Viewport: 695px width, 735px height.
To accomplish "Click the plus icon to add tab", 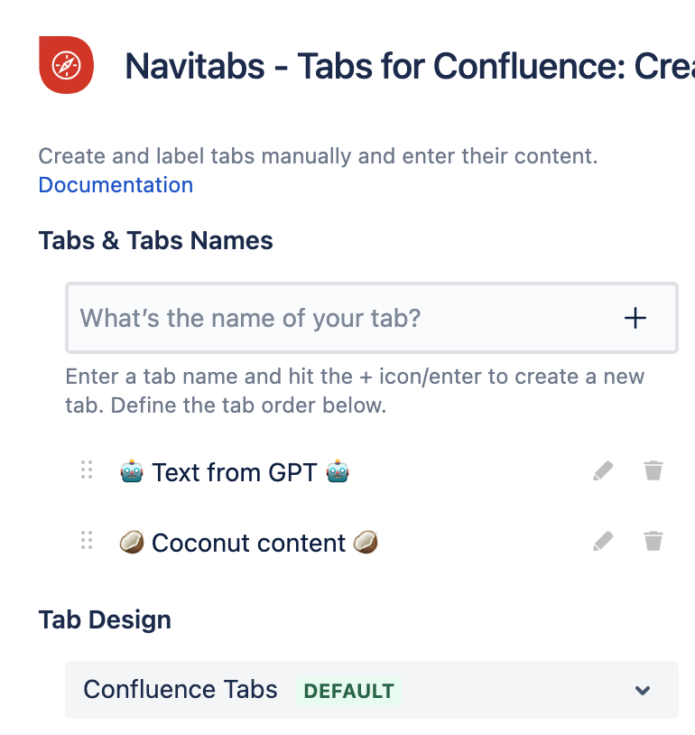I will 635,318.
